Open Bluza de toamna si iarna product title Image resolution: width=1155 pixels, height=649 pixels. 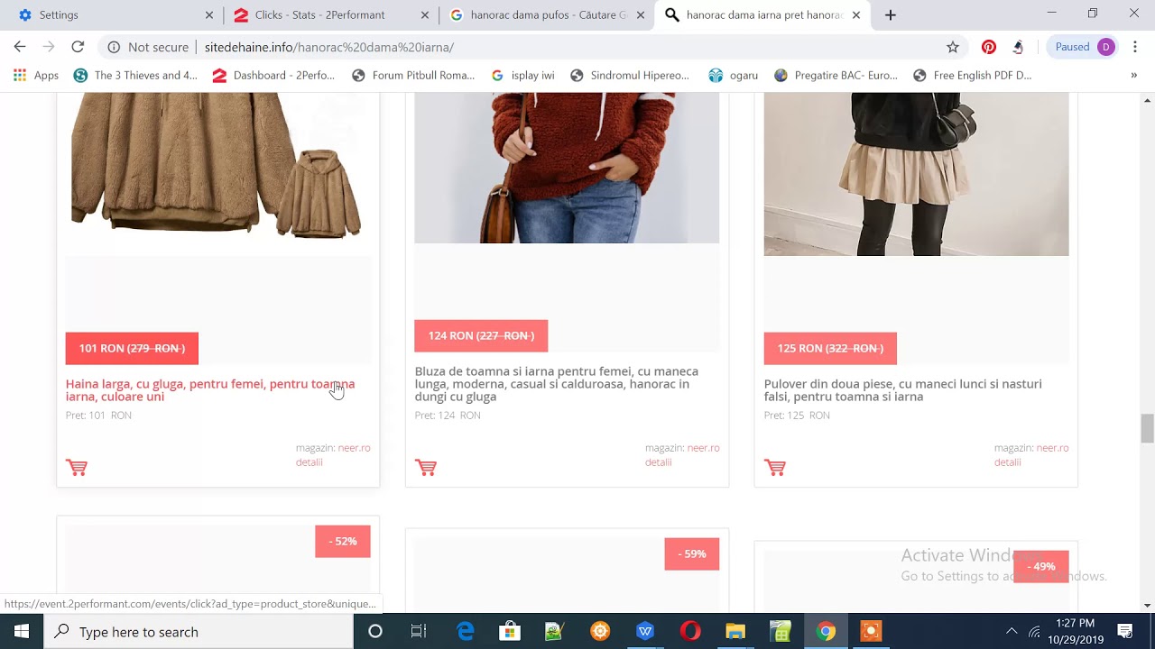click(x=557, y=384)
